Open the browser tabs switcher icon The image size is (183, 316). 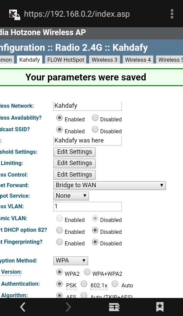coord(114,307)
